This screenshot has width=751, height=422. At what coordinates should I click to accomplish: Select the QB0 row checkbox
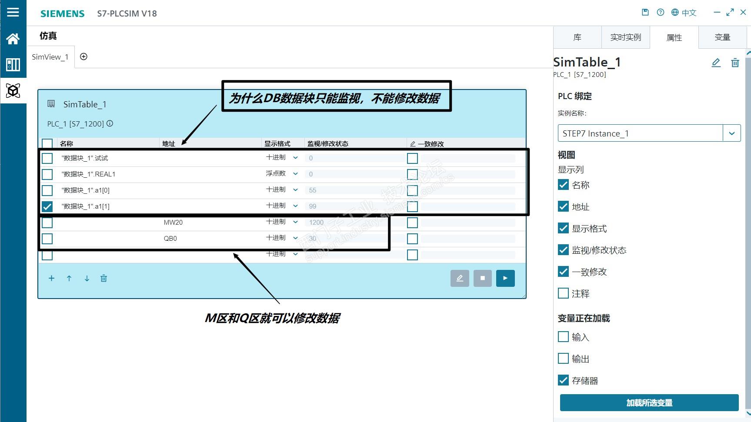47,239
